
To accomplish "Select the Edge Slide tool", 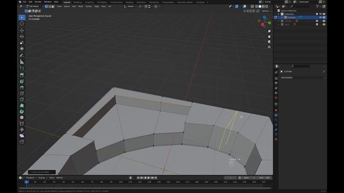I will click(x=21, y=124).
